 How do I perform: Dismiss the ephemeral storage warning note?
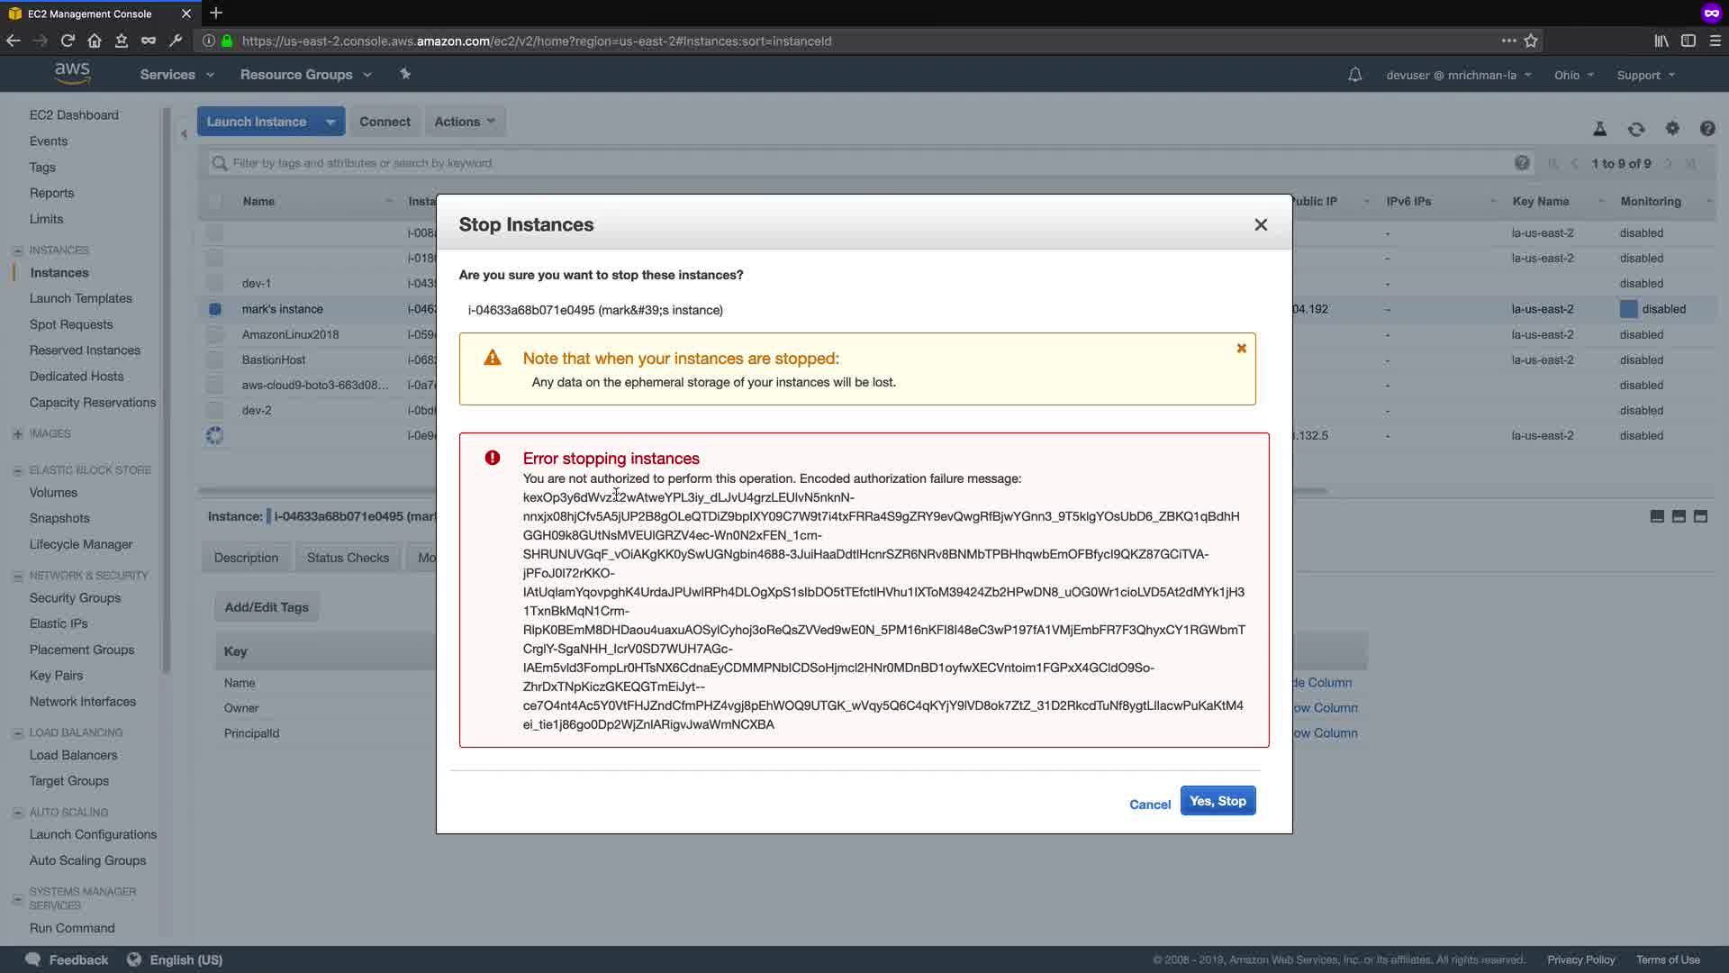[x=1241, y=349]
